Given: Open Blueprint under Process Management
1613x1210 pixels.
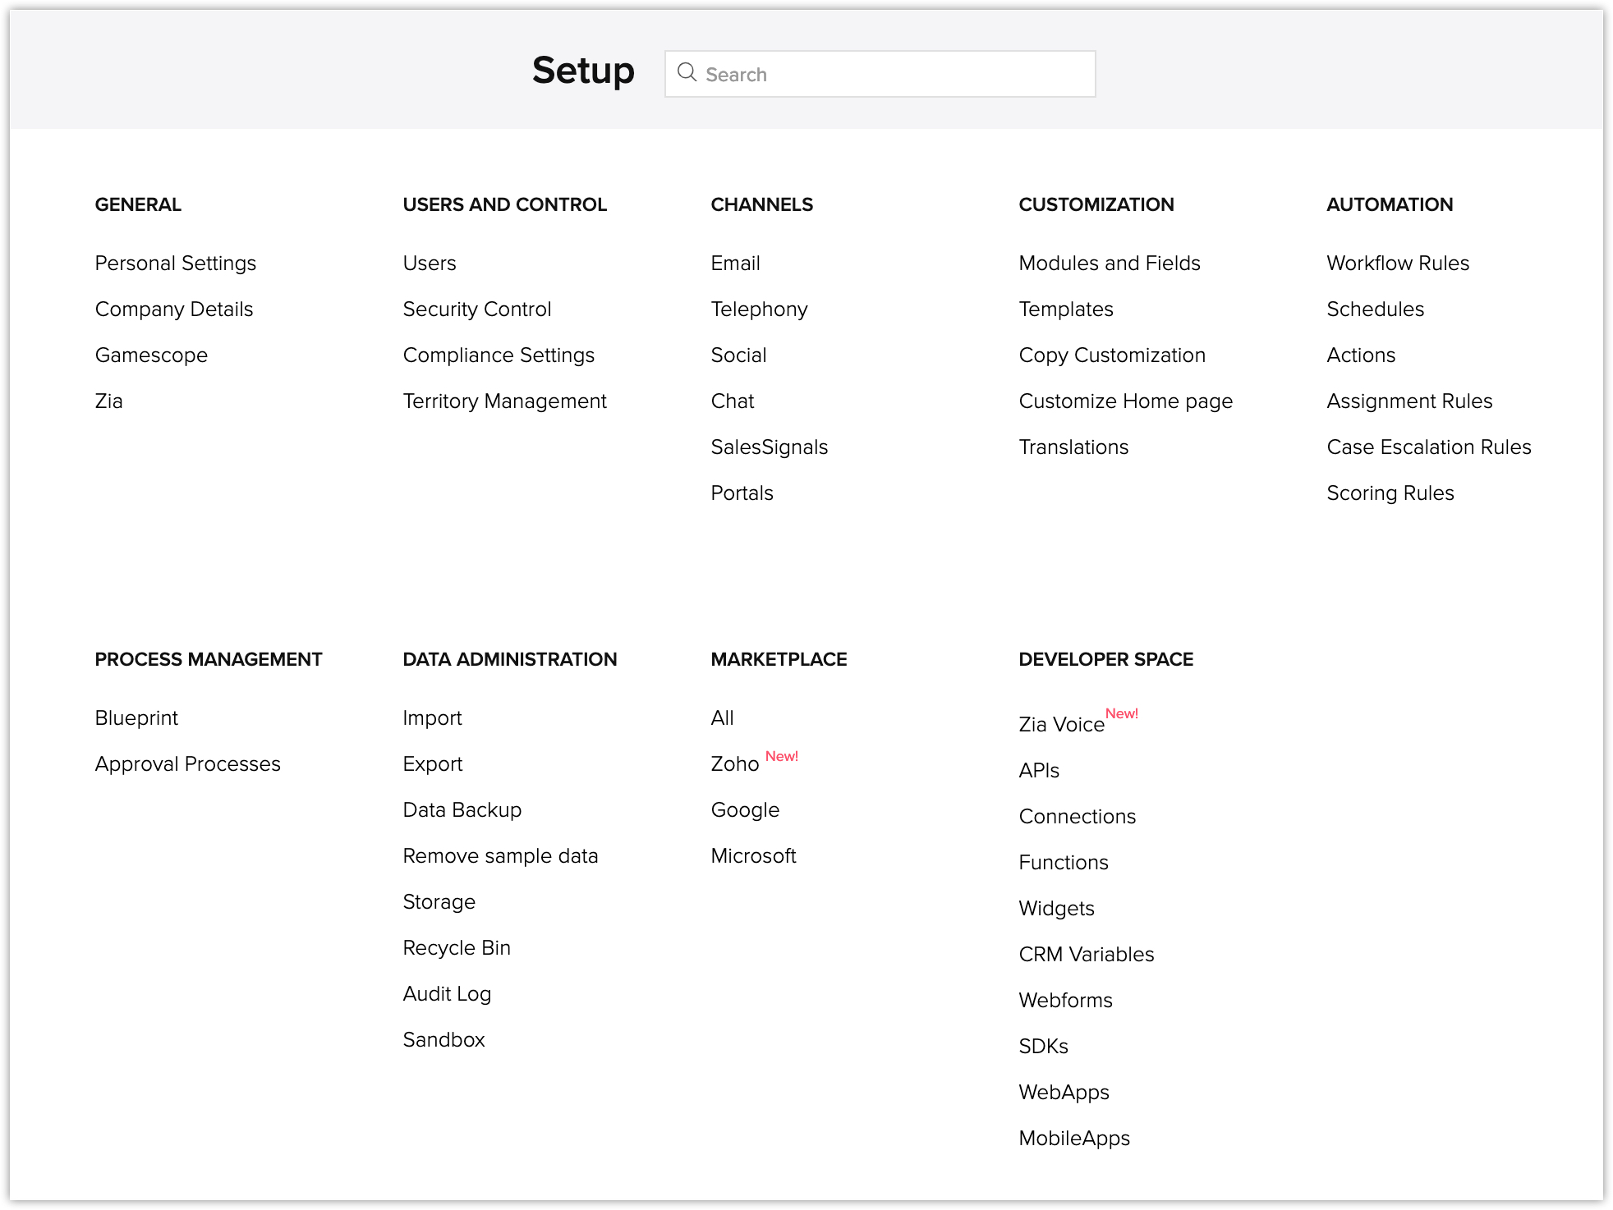Looking at the screenshot, I should [136, 718].
